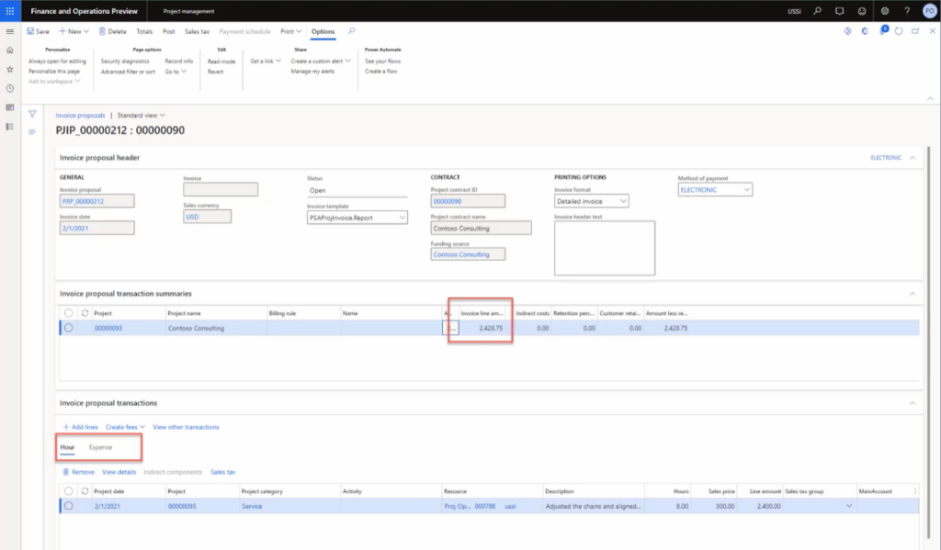Click Read mode in Edit group
941x550 pixels.
(221, 62)
